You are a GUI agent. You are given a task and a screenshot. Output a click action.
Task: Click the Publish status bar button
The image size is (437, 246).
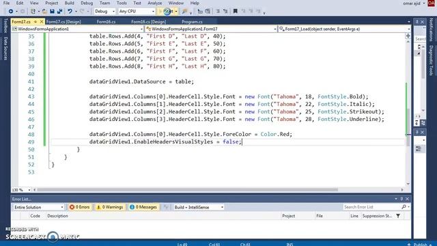420,245
